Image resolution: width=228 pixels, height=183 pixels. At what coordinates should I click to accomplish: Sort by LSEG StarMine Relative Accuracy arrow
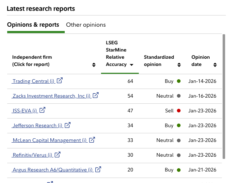click(132, 65)
